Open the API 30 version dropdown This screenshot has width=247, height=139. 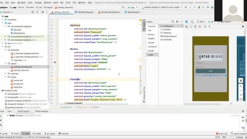click(211, 22)
